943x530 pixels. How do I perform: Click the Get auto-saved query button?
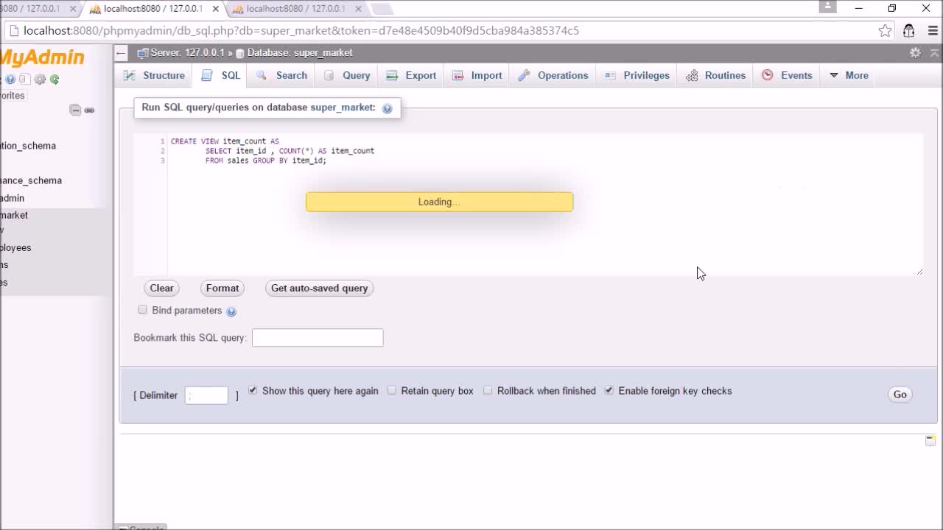(x=319, y=288)
